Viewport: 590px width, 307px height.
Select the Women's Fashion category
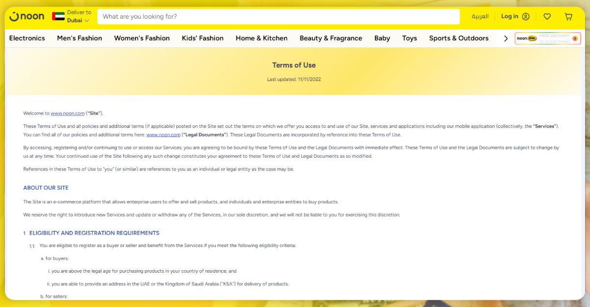(142, 38)
